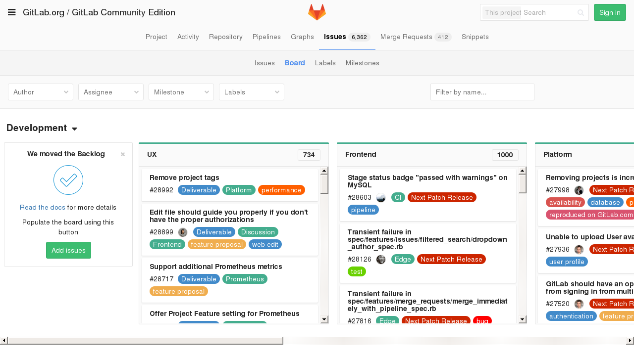The height and width of the screenshot is (356, 634).
Task: Click the Add issues button
Action: click(x=68, y=250)
